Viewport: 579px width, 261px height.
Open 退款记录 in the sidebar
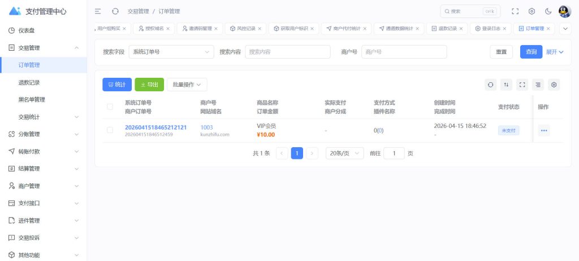point(44,82)
